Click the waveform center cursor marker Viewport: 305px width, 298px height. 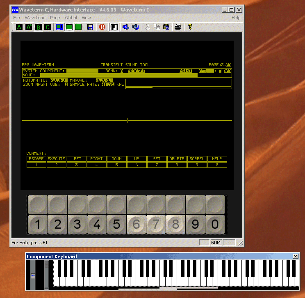tap(127, 121)
